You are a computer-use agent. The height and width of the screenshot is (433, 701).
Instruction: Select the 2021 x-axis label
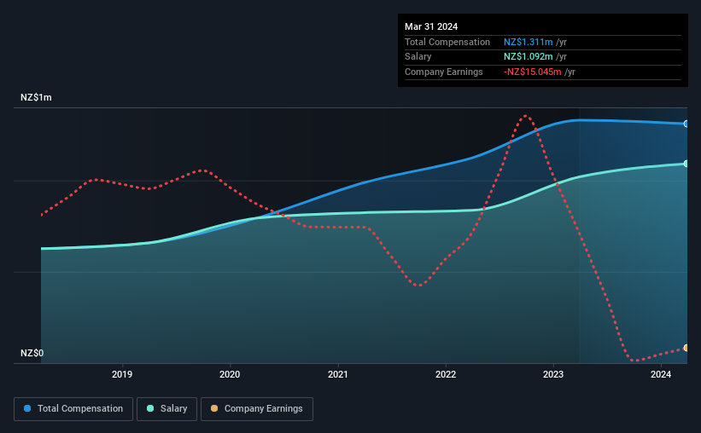pyautogui.click(x=337, y=374)
